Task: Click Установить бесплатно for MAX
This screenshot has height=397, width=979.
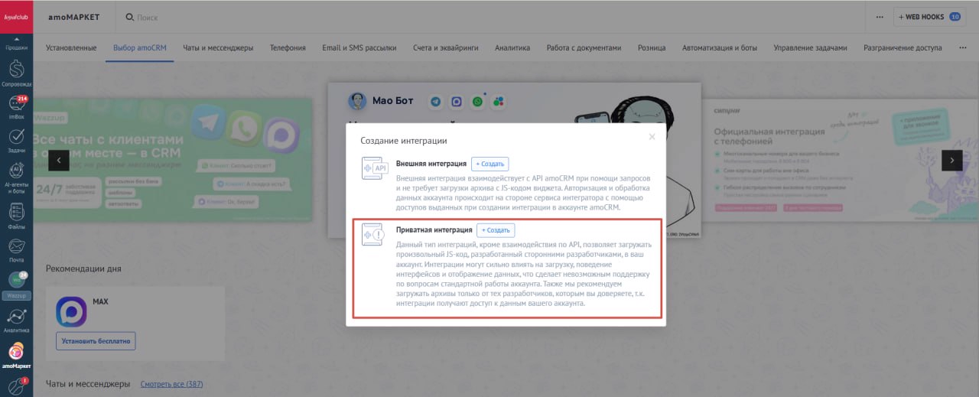Action: tap(96, 340)
